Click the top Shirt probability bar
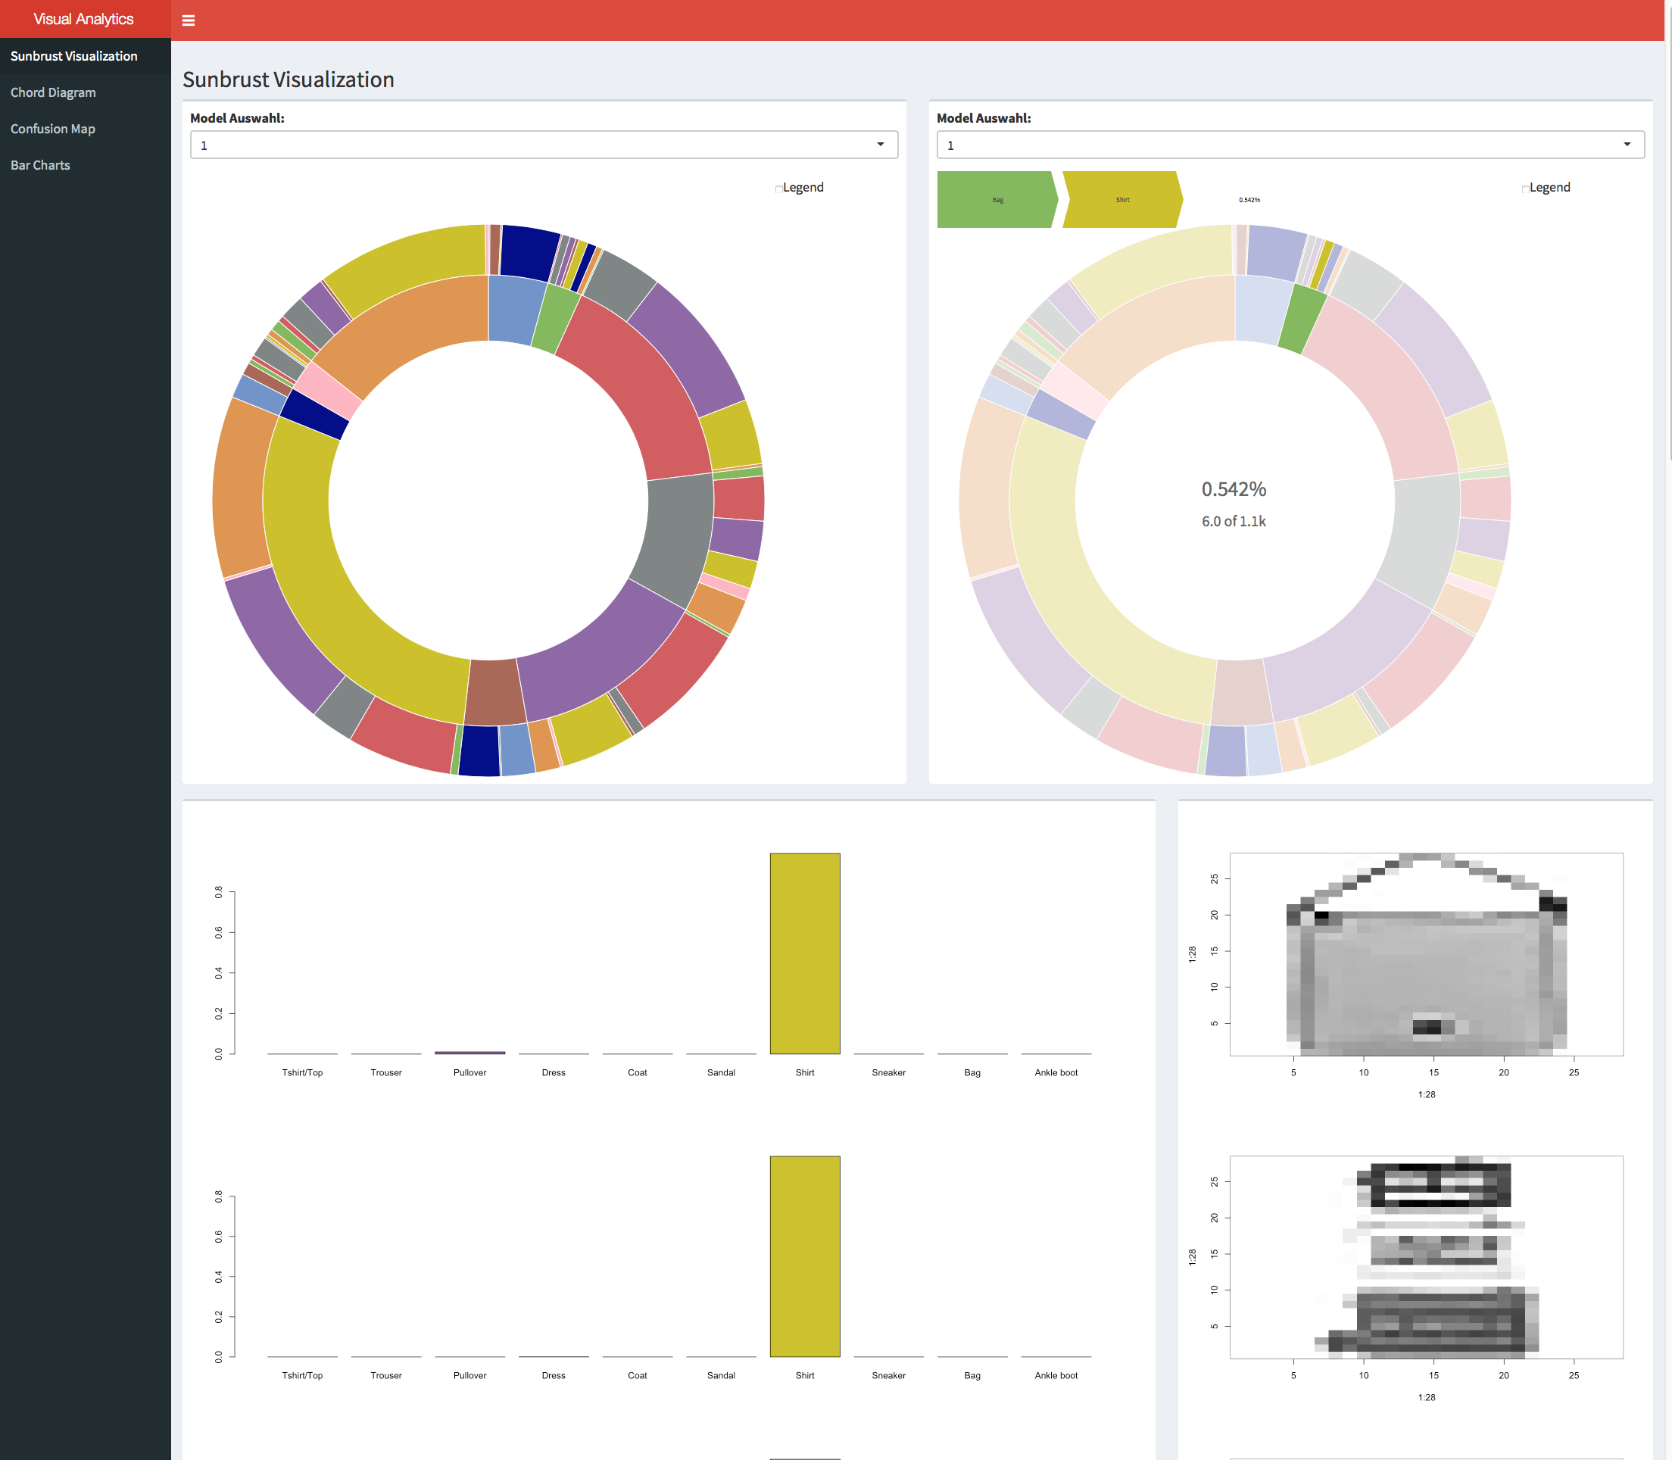 [x=804, y=953]
